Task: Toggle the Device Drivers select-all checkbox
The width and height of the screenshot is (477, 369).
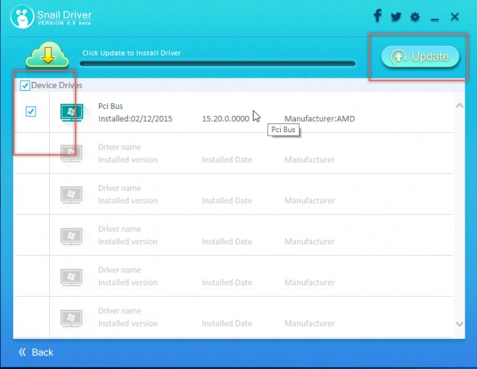Action: (25, 85)
